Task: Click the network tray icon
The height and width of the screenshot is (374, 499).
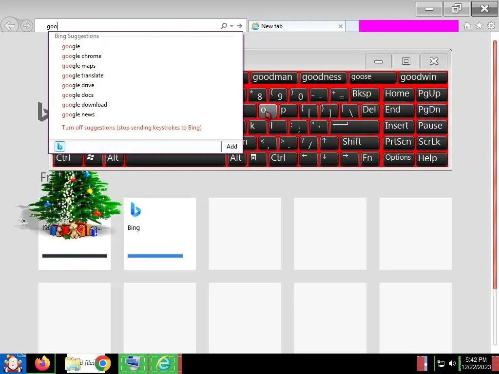Action: [x=441, y=363]
